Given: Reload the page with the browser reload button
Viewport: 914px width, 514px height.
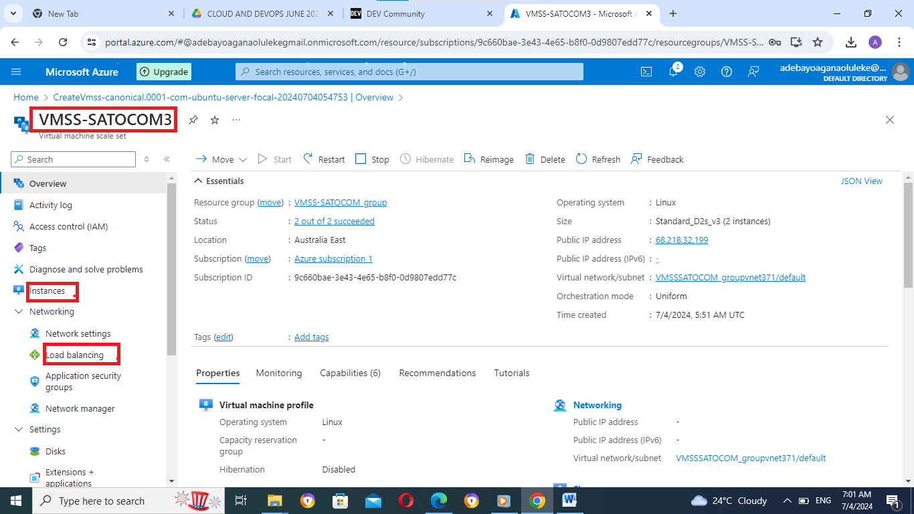Looking at the screenshot, I should [x=63, y=42].
